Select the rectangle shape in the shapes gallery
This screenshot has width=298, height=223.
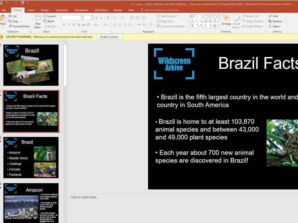206,17
